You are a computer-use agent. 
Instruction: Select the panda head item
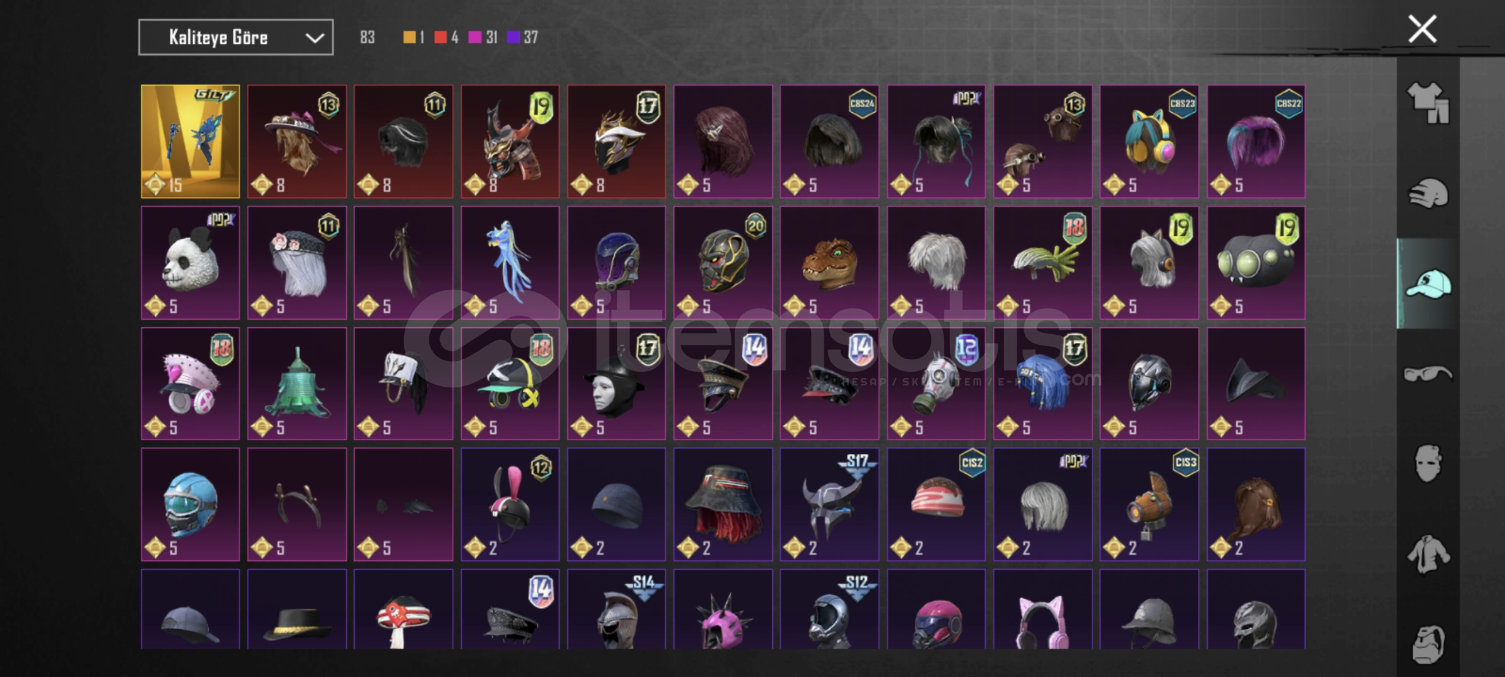(x=191, y=263)
